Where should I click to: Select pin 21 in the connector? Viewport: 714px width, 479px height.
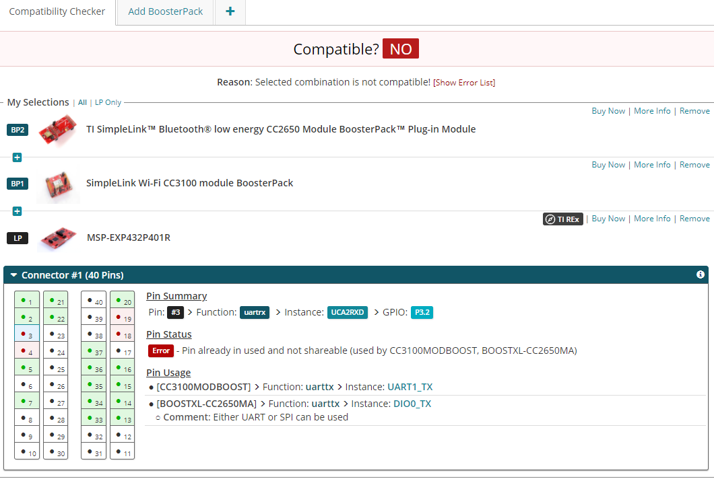point(55,300)
